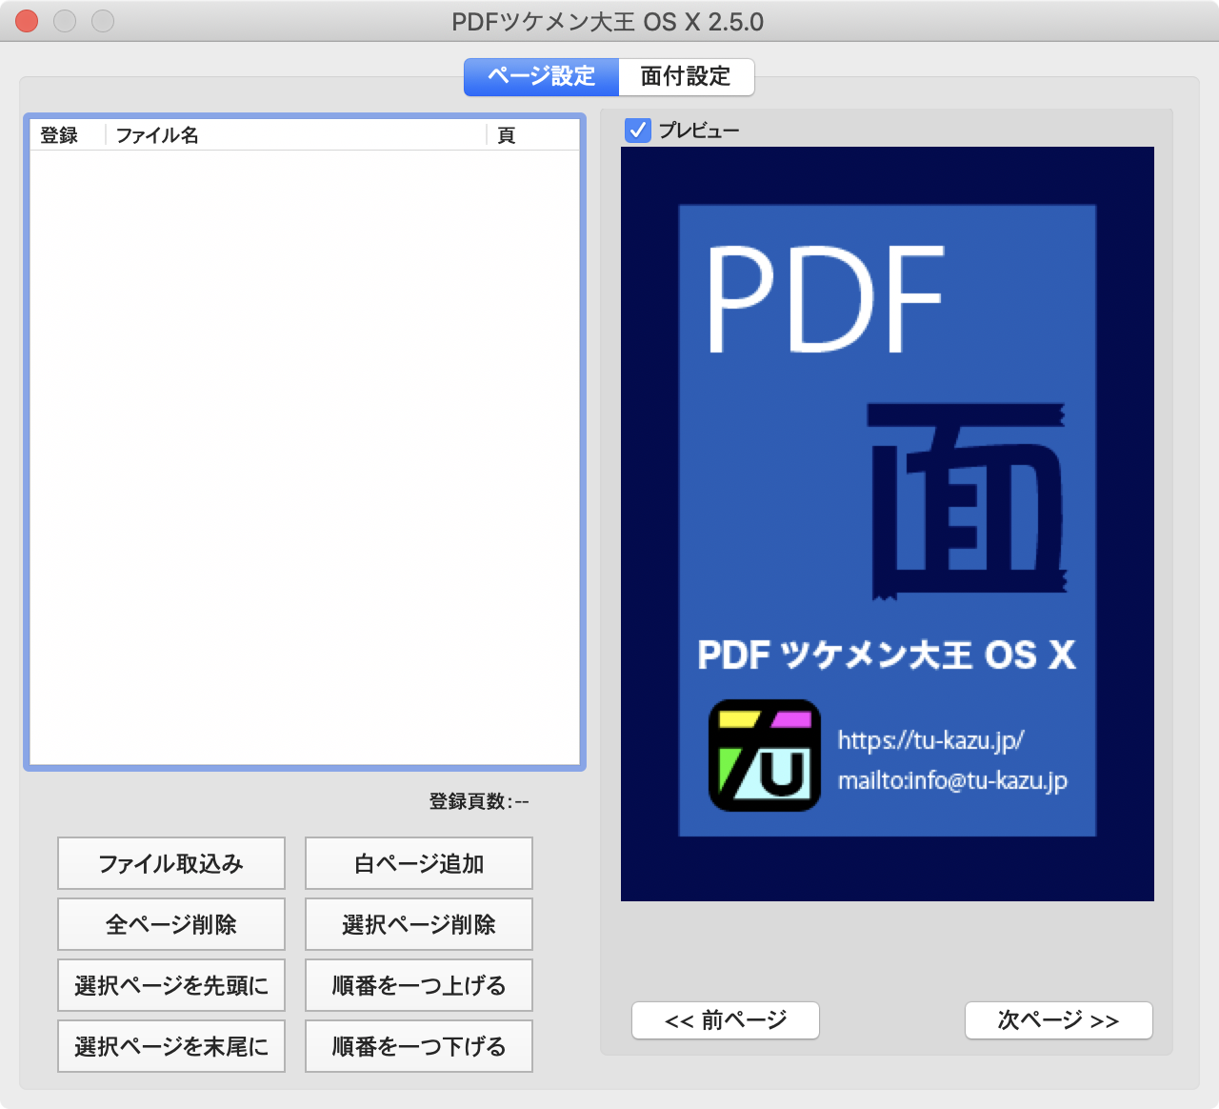Click the PDF preview thumbnail image
This screenshot has height=1109, width=1219.
pyautogui.click(x=888, y=524)
